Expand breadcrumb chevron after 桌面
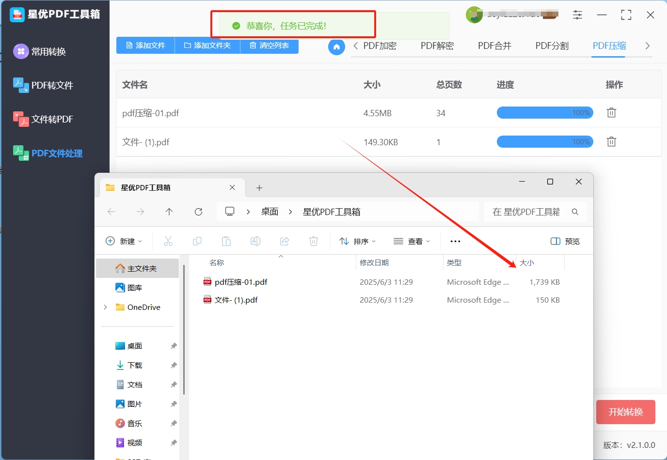Viewport: 667px width, 460px height. pyautogui.click(x=290, y=212)
